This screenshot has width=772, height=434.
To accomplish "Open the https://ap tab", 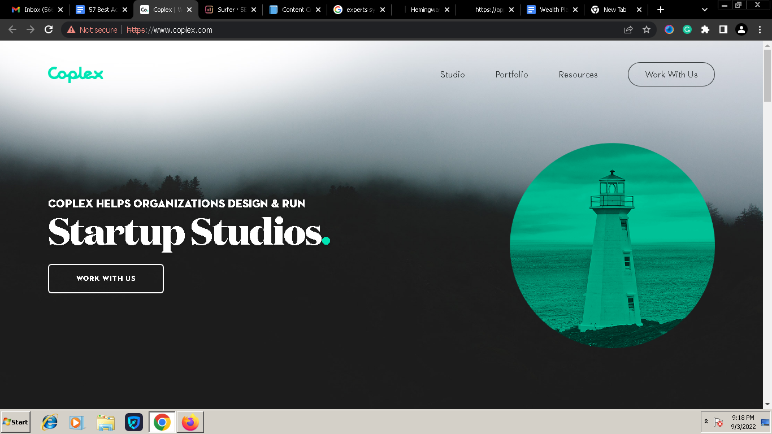I will point(488,10).
